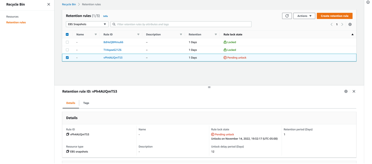Screen dimensions: 372x164
Task: Go to next page of retention rules
Action: tap(342, 24)
